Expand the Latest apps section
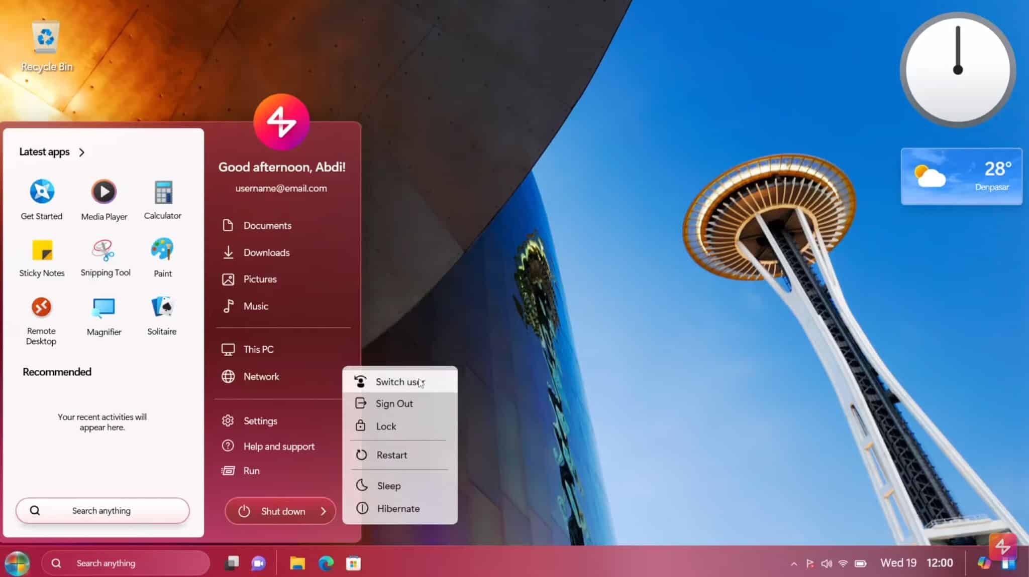The image size is (1029, 577). [x=81, y=152]
